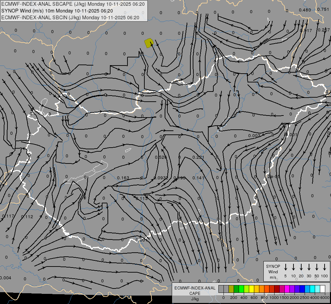Viewport: 331px width, 304px height.
Task: Pick the first gray swatch in CAPE scale
Action: click(221, 289)
